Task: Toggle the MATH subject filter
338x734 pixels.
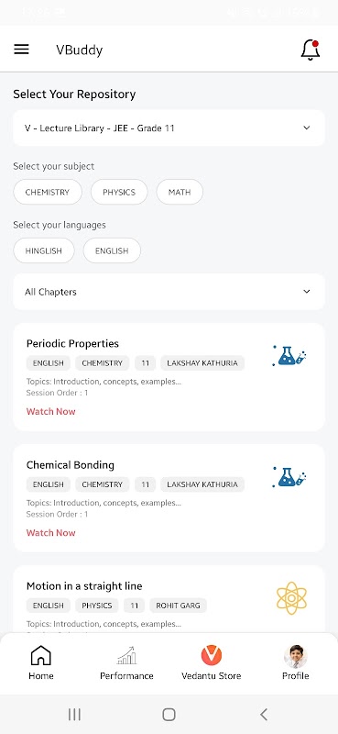Action: (180, 192)
